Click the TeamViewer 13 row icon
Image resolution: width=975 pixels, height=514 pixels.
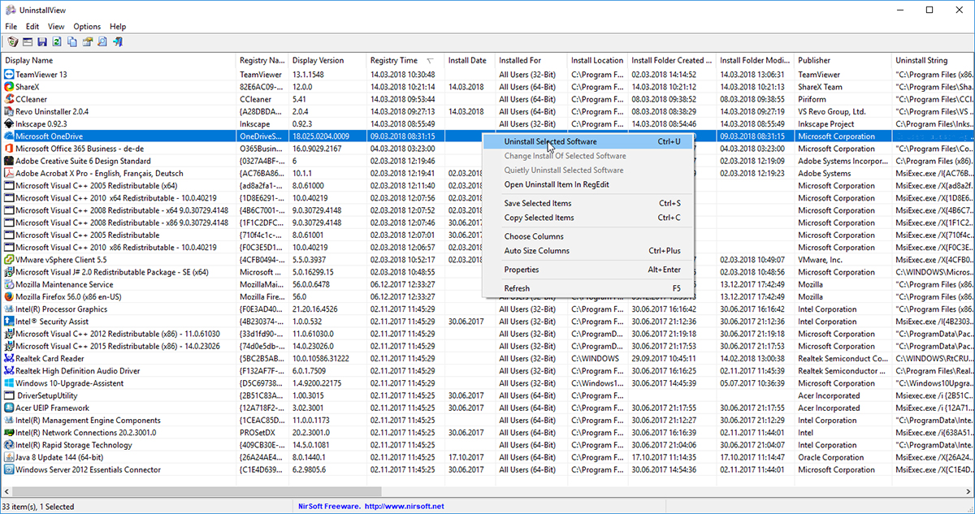tap(9, 74)
